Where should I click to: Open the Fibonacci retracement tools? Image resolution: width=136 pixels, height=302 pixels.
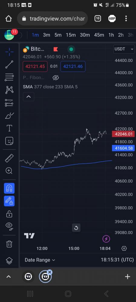click(x=9, y=77)
